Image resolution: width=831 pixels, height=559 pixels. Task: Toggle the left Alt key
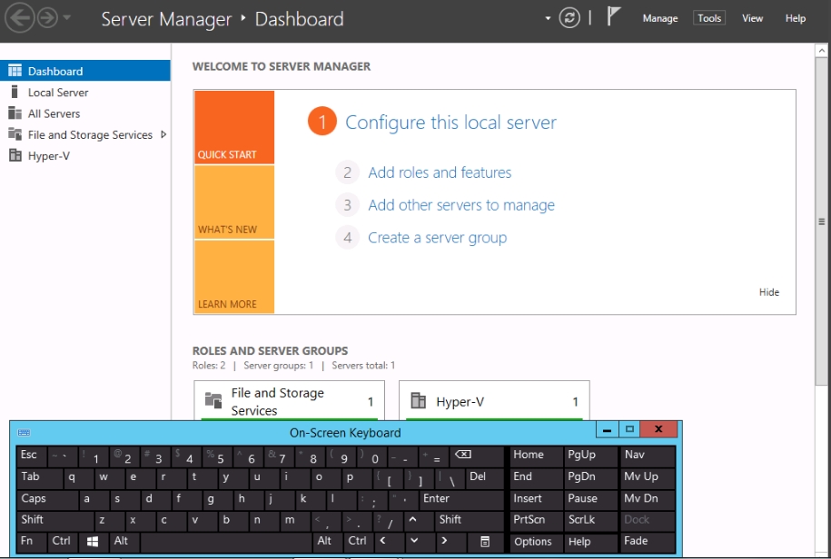coord(124,542)
